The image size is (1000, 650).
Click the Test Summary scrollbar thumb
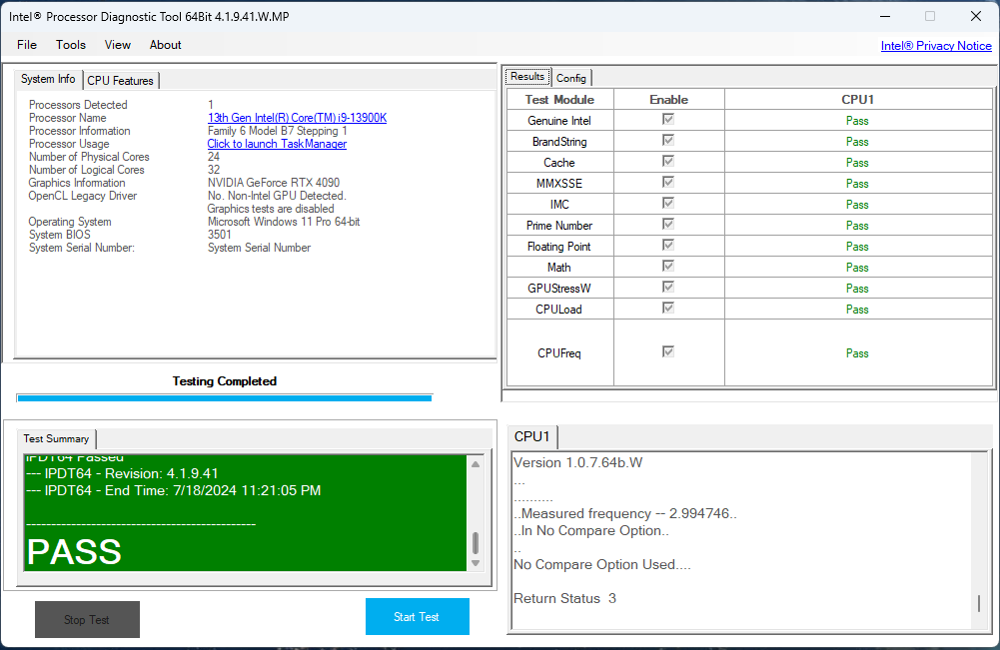click(476, 543)
